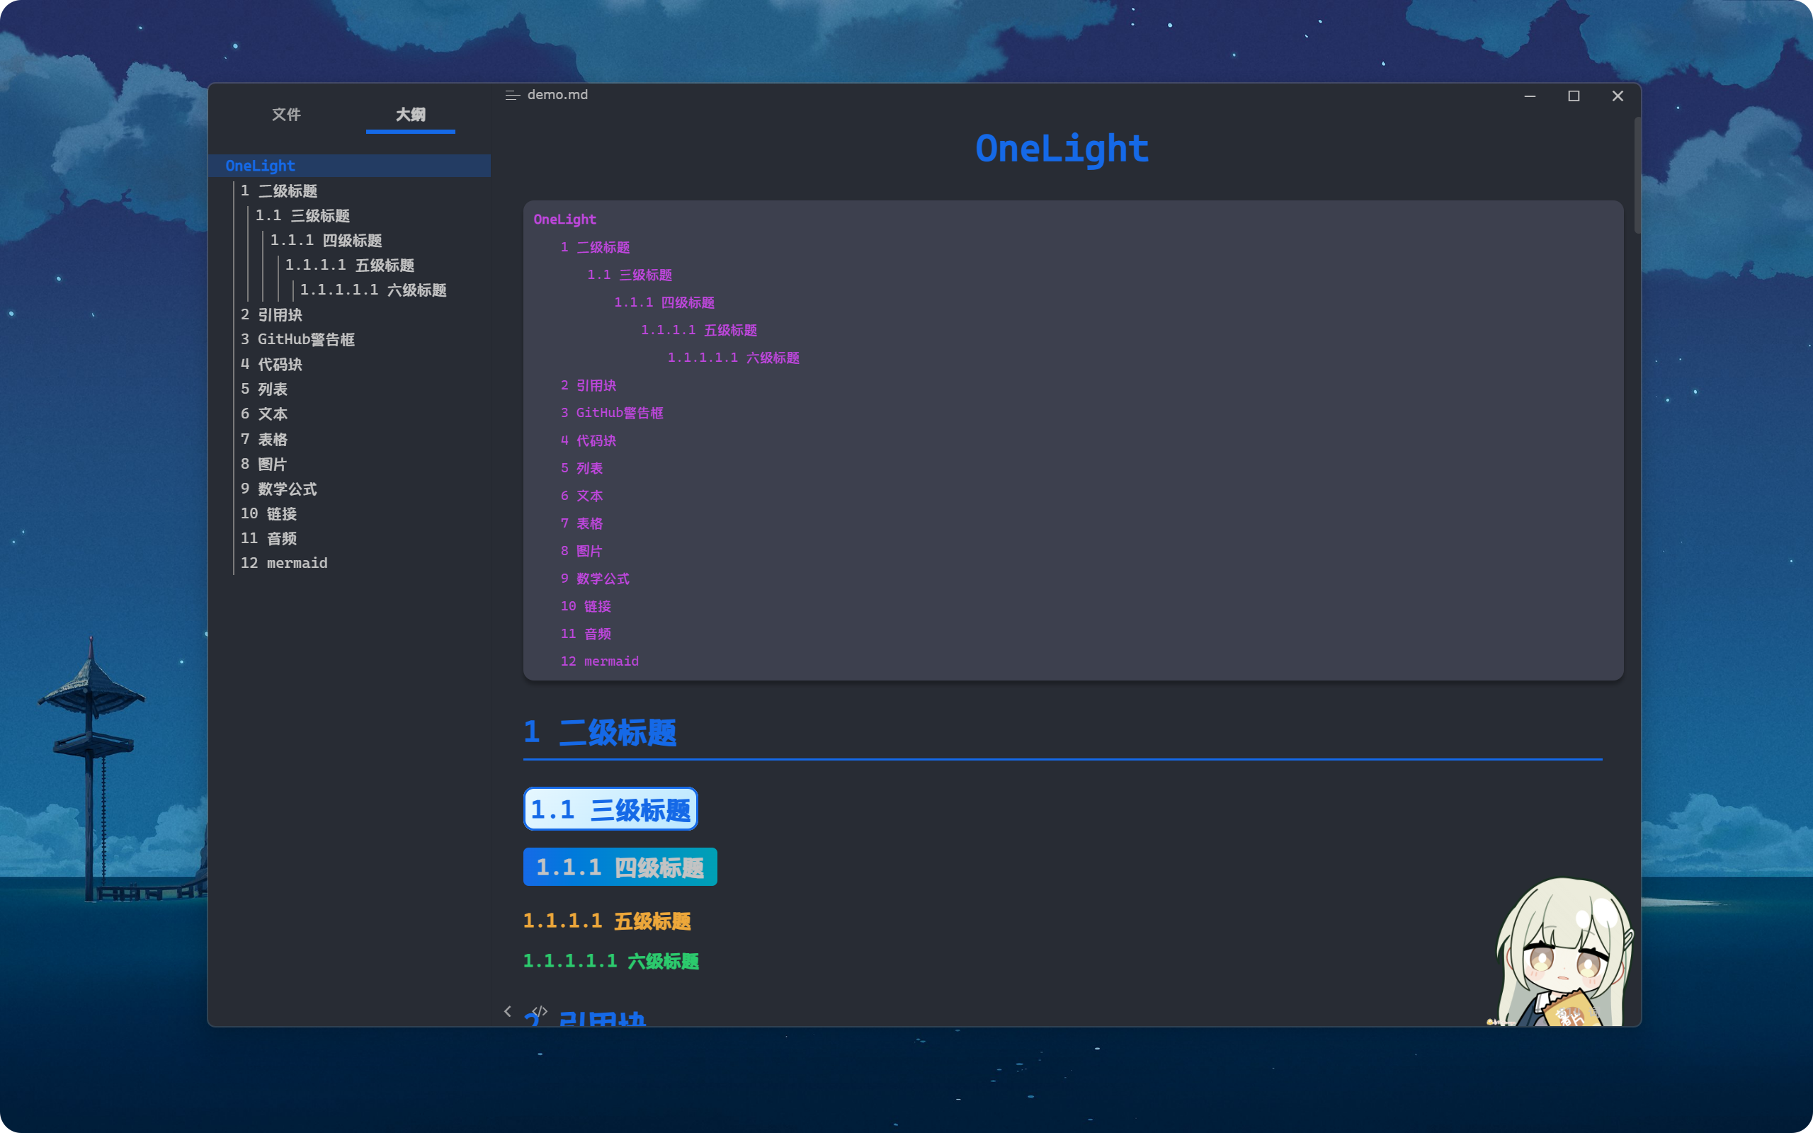Screen dimensions: 1813x1133
Task: Click the '8 图片' TOC link
Action: [581, 551]
